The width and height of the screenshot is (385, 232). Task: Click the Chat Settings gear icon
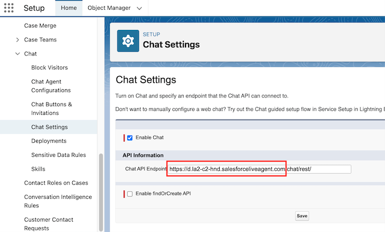point(128,40)
